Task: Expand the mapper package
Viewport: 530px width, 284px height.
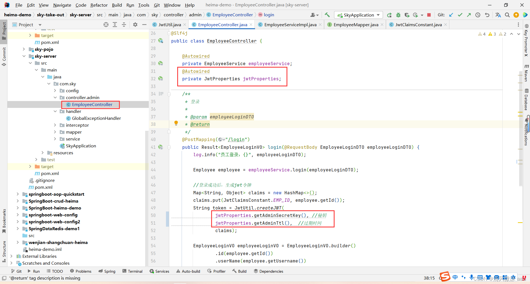Action: (55, 132)
